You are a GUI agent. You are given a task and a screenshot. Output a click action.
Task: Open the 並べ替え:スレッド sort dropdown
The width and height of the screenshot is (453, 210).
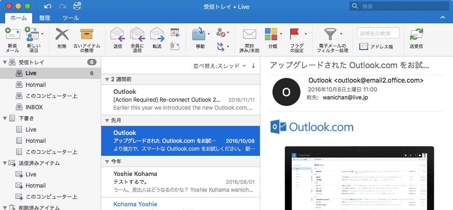coord(220,66)
